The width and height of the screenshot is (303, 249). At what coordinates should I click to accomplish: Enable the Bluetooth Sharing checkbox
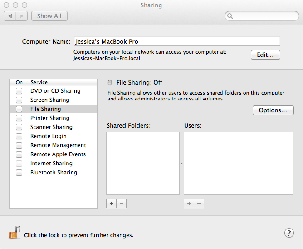click(x=19, y=173)
